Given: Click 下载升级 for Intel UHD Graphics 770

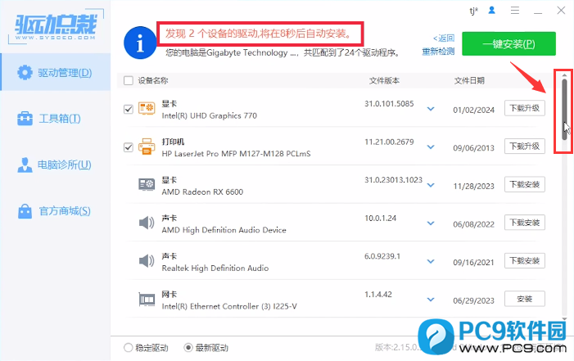Looking at the screenshot, I should pos(525,108).
